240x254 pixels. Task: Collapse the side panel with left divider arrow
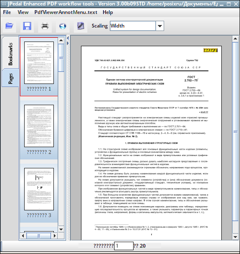click(68, 38)
